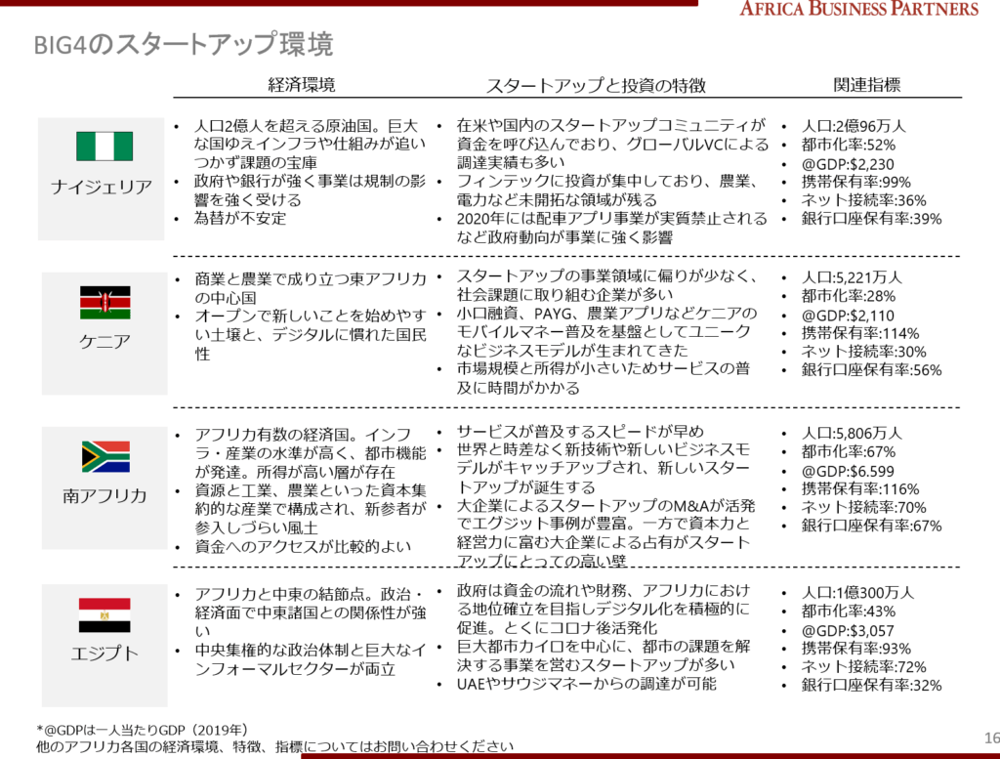Click the text '人口:1億300万人'
The height and width of the screenshot is (759, 1000).
857,593
